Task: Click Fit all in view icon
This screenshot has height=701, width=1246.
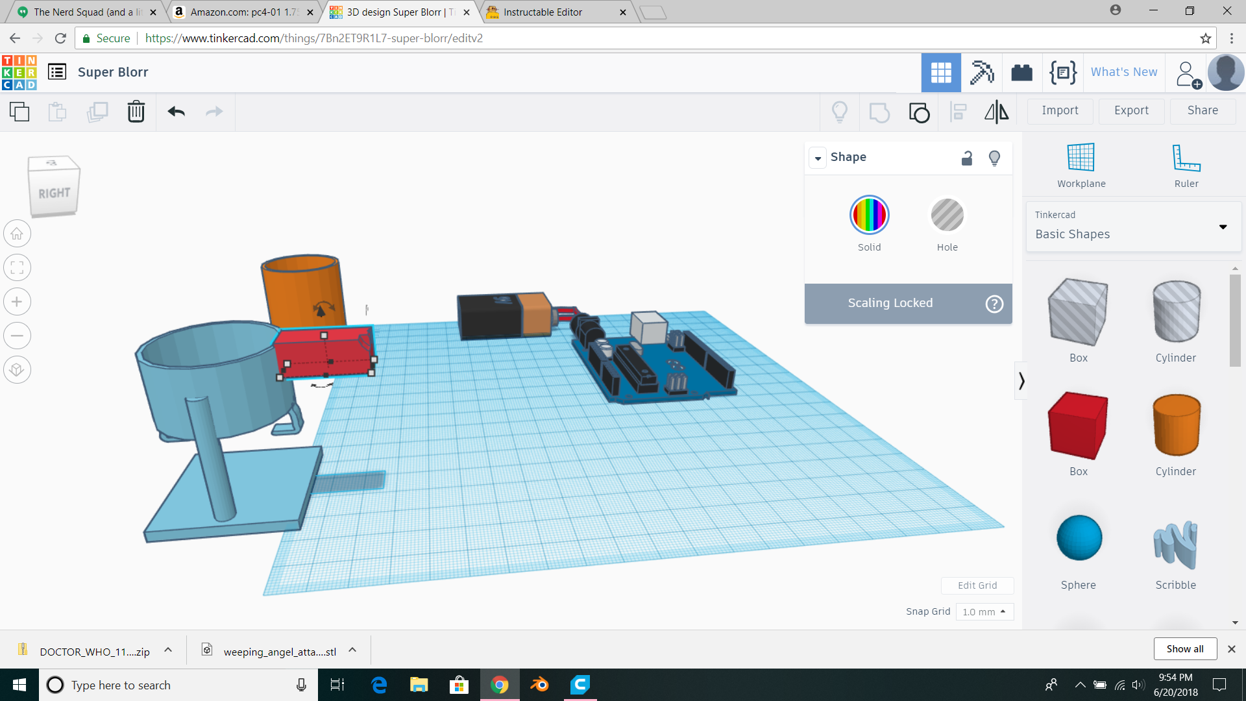Action: (x=18, y=267)
